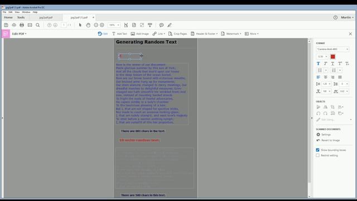Screen dimensions: 357x201
Task: Go to next page arrow
Action: tap(55, 25)
